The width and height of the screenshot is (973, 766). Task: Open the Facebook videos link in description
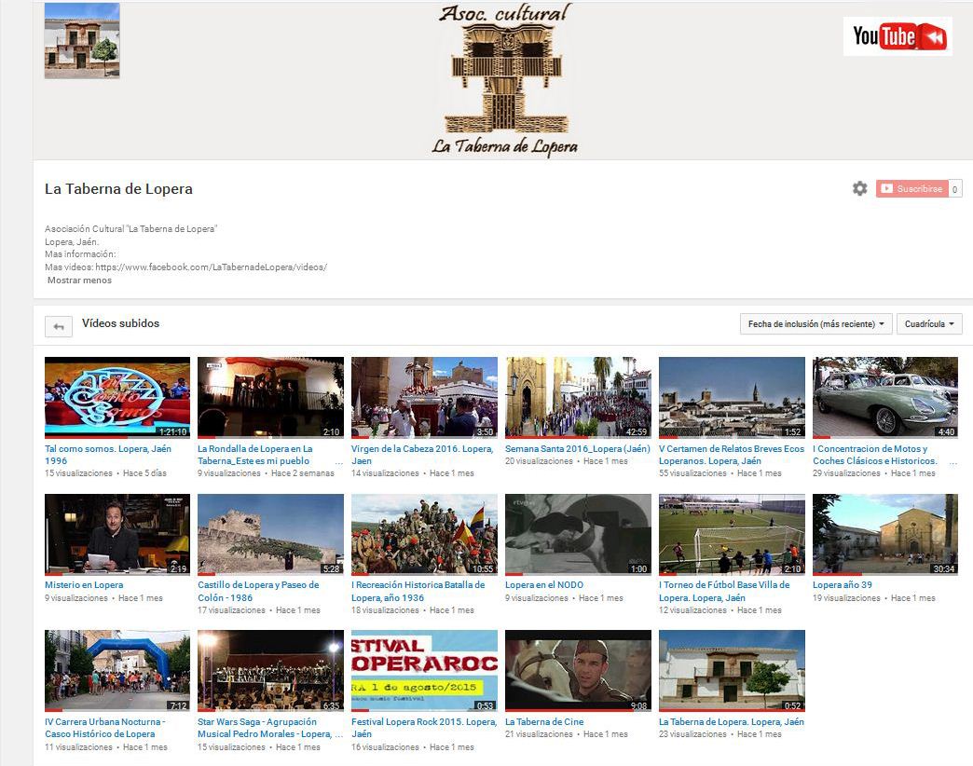(212, 267)
